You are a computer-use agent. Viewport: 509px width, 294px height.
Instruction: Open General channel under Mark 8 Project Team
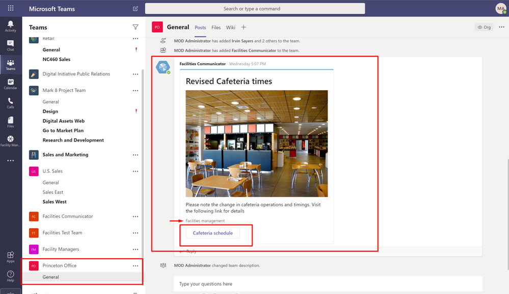[x=50, y=102]
